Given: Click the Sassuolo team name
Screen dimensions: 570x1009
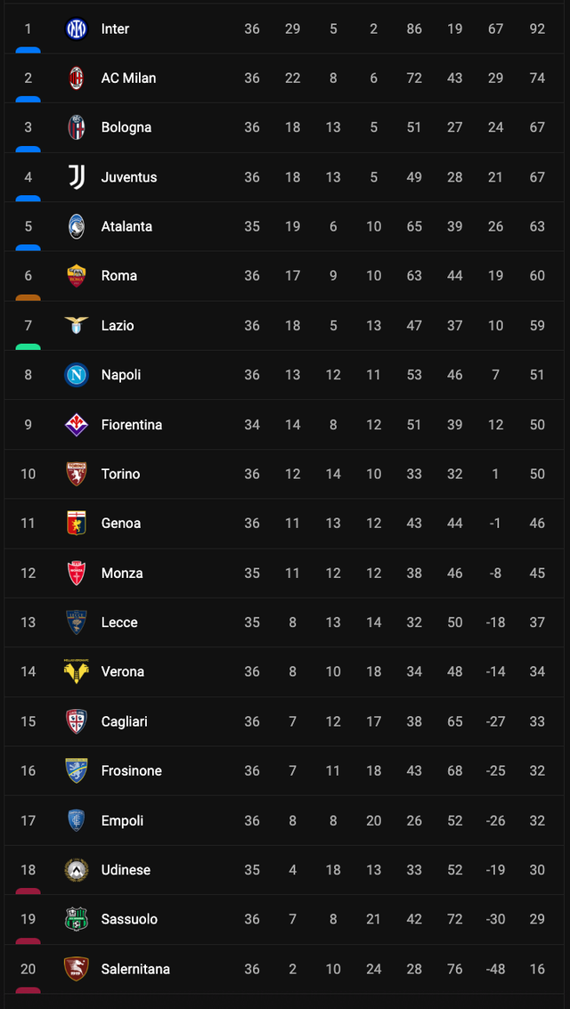Looking at the screenshot, I should point(129,919).
